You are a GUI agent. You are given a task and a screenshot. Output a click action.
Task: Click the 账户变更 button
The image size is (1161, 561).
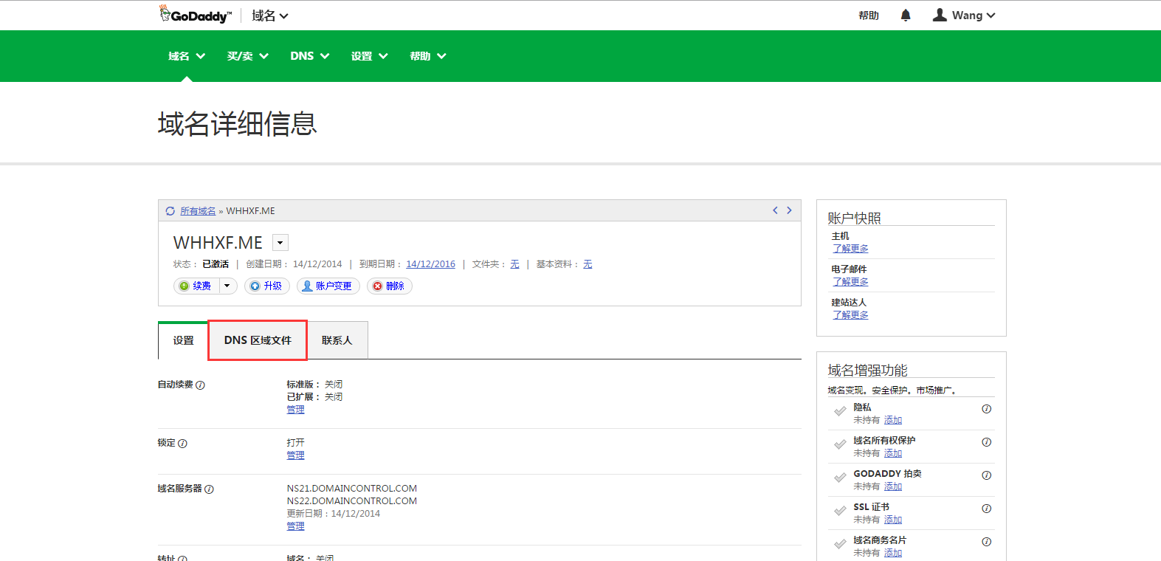328,286
